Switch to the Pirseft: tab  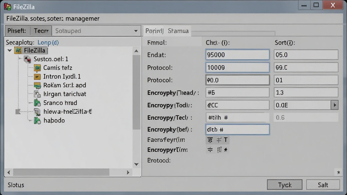(17, 31)
